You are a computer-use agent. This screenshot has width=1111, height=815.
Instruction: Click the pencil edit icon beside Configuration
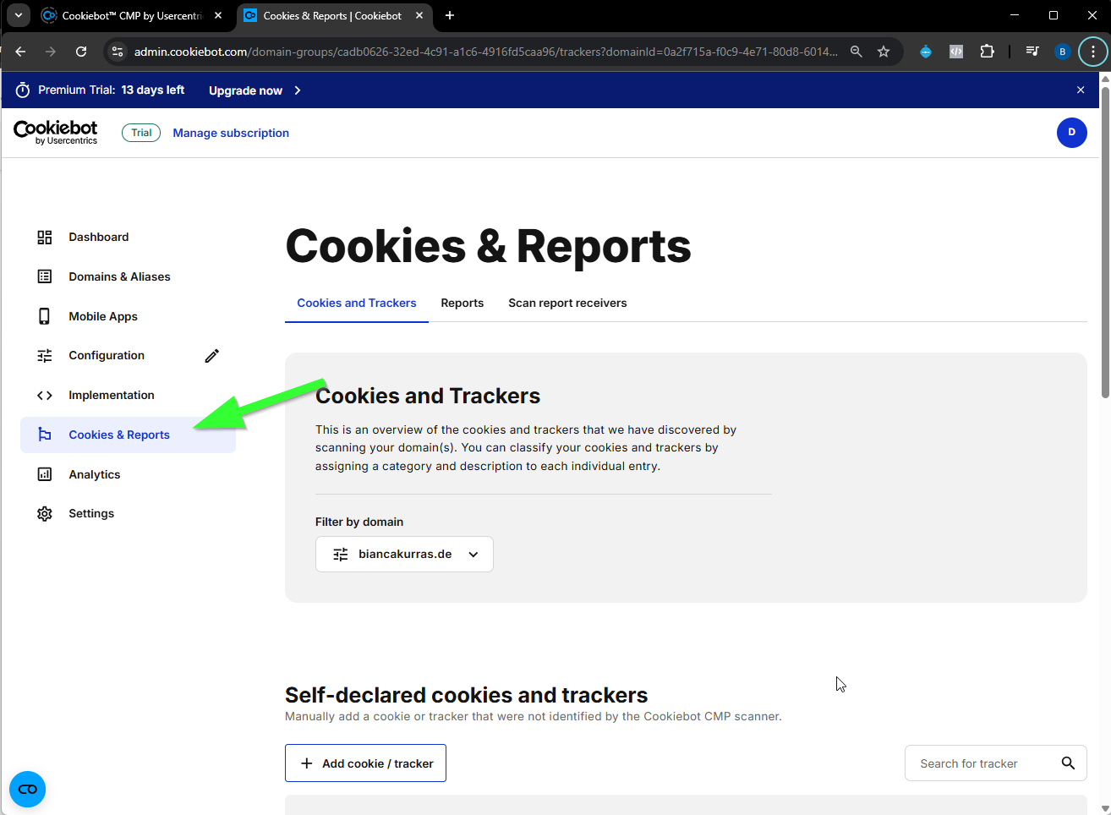point(212,356)
